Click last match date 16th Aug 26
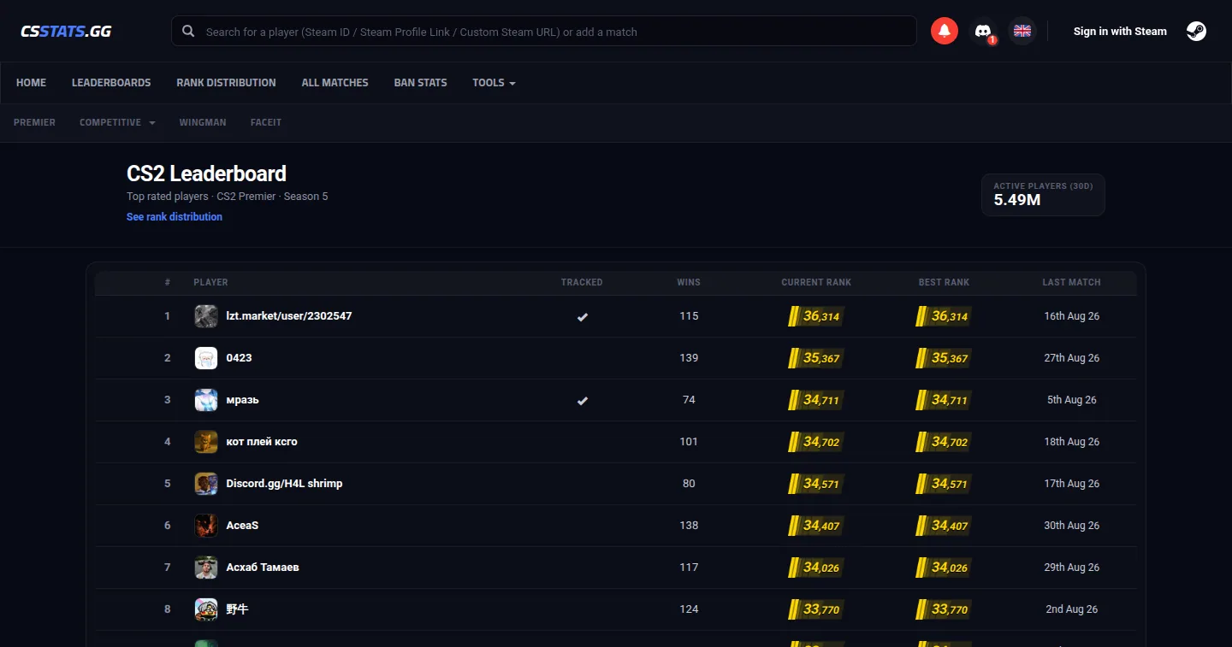This screenshot has height=647, width=1232. [x=1071, y=316]
